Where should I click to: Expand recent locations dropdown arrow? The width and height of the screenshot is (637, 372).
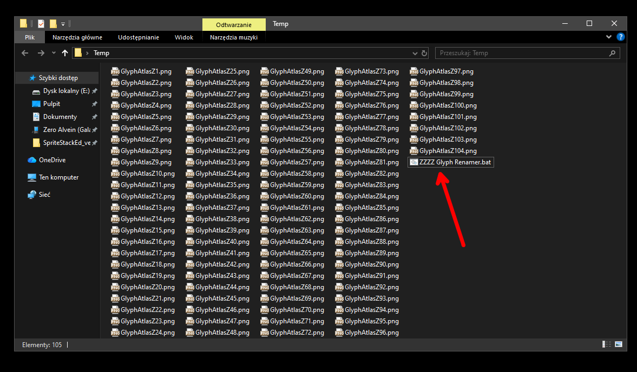pyautogui.click(x=54, y=53)
